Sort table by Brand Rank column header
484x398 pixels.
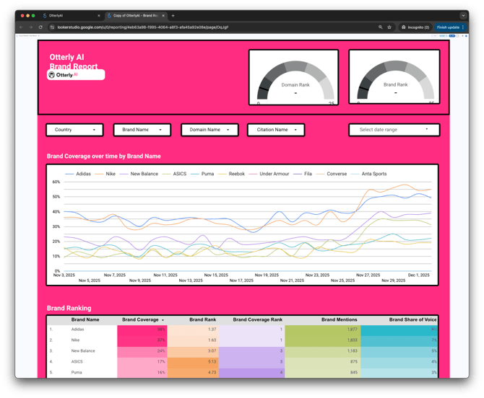(203, 319)
